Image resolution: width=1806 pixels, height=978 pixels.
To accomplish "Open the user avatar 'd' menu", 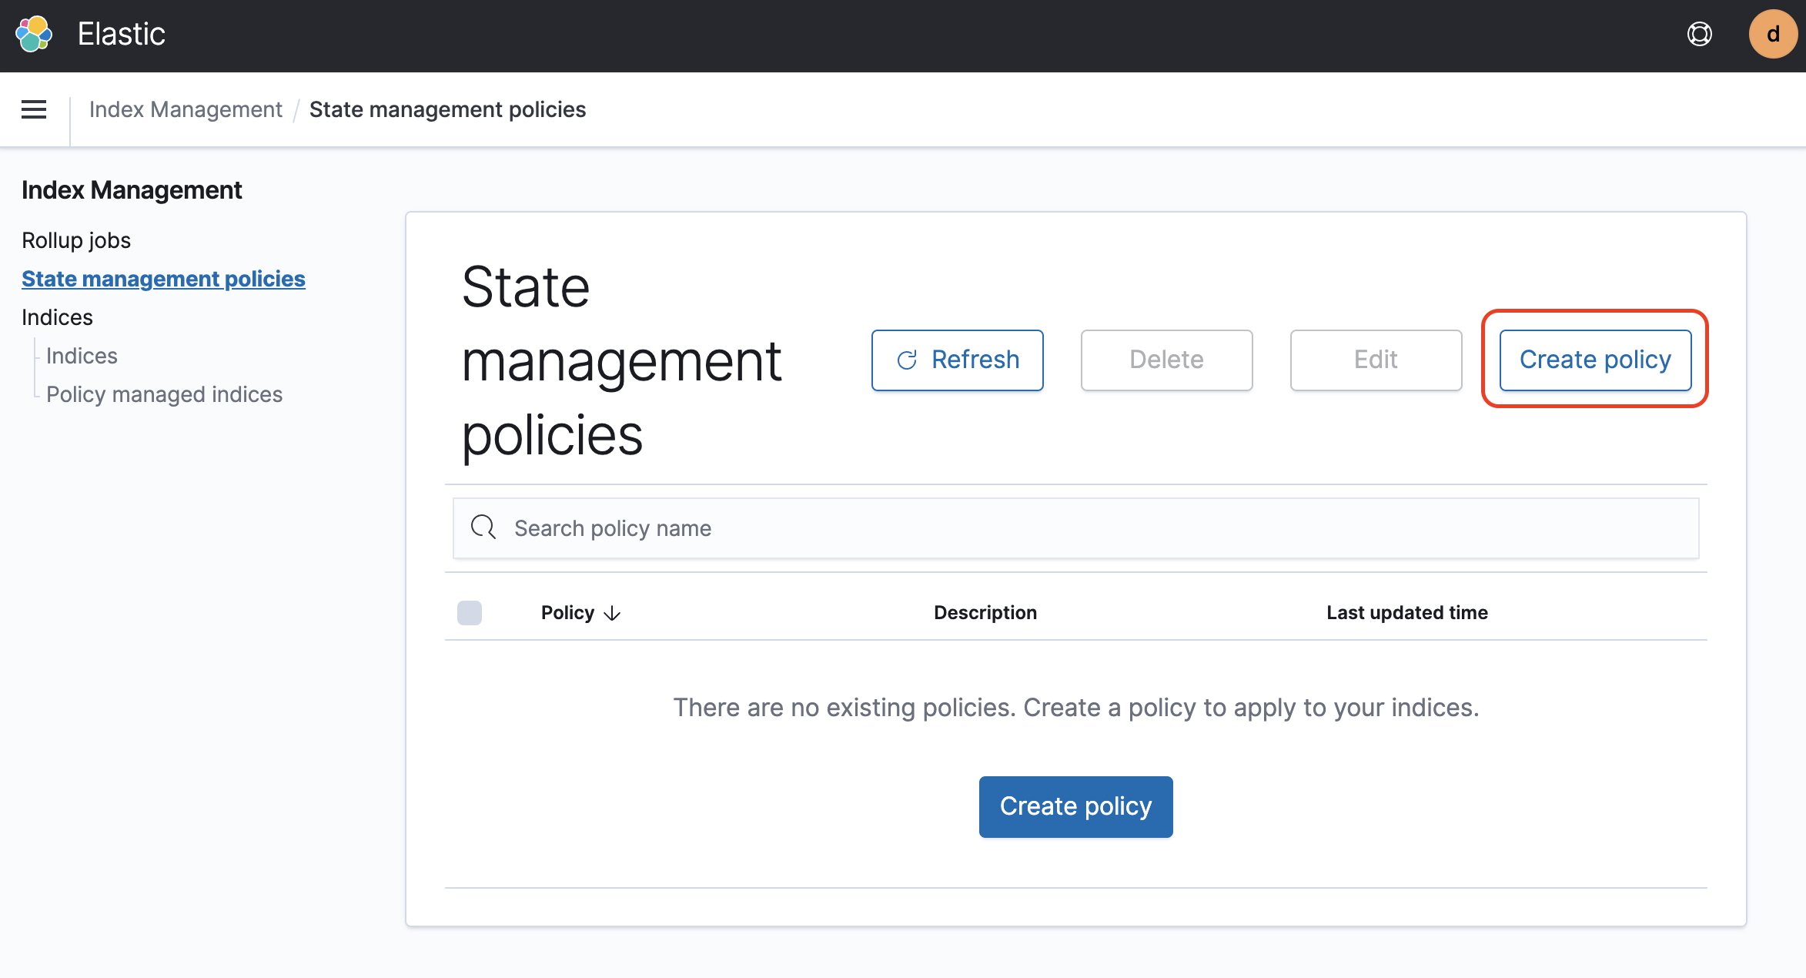I will coord(1772,35).
